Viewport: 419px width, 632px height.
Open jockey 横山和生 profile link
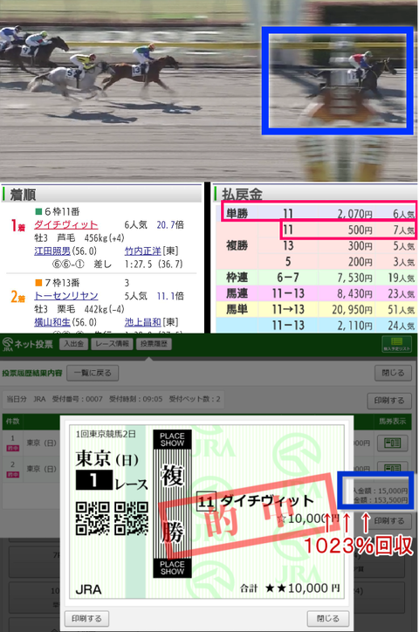pyautogui.click(x=52, y=322)
